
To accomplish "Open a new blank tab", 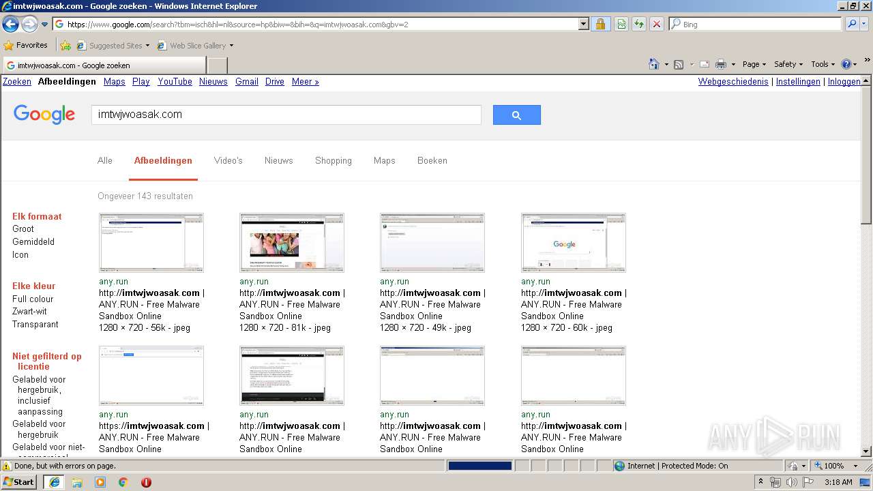I will [217, 65].
